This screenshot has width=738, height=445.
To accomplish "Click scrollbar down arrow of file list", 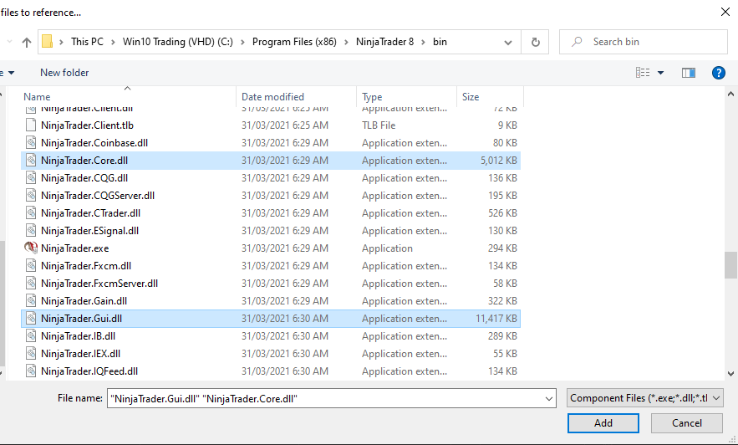I will click(x=730, y=374).
